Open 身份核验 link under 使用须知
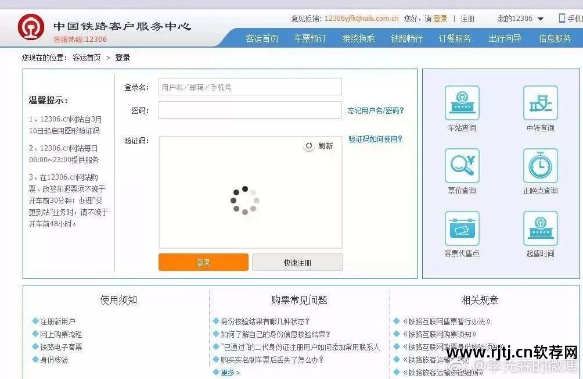The width and height of the screenshot is (583, 379). [x=54, y=360]
